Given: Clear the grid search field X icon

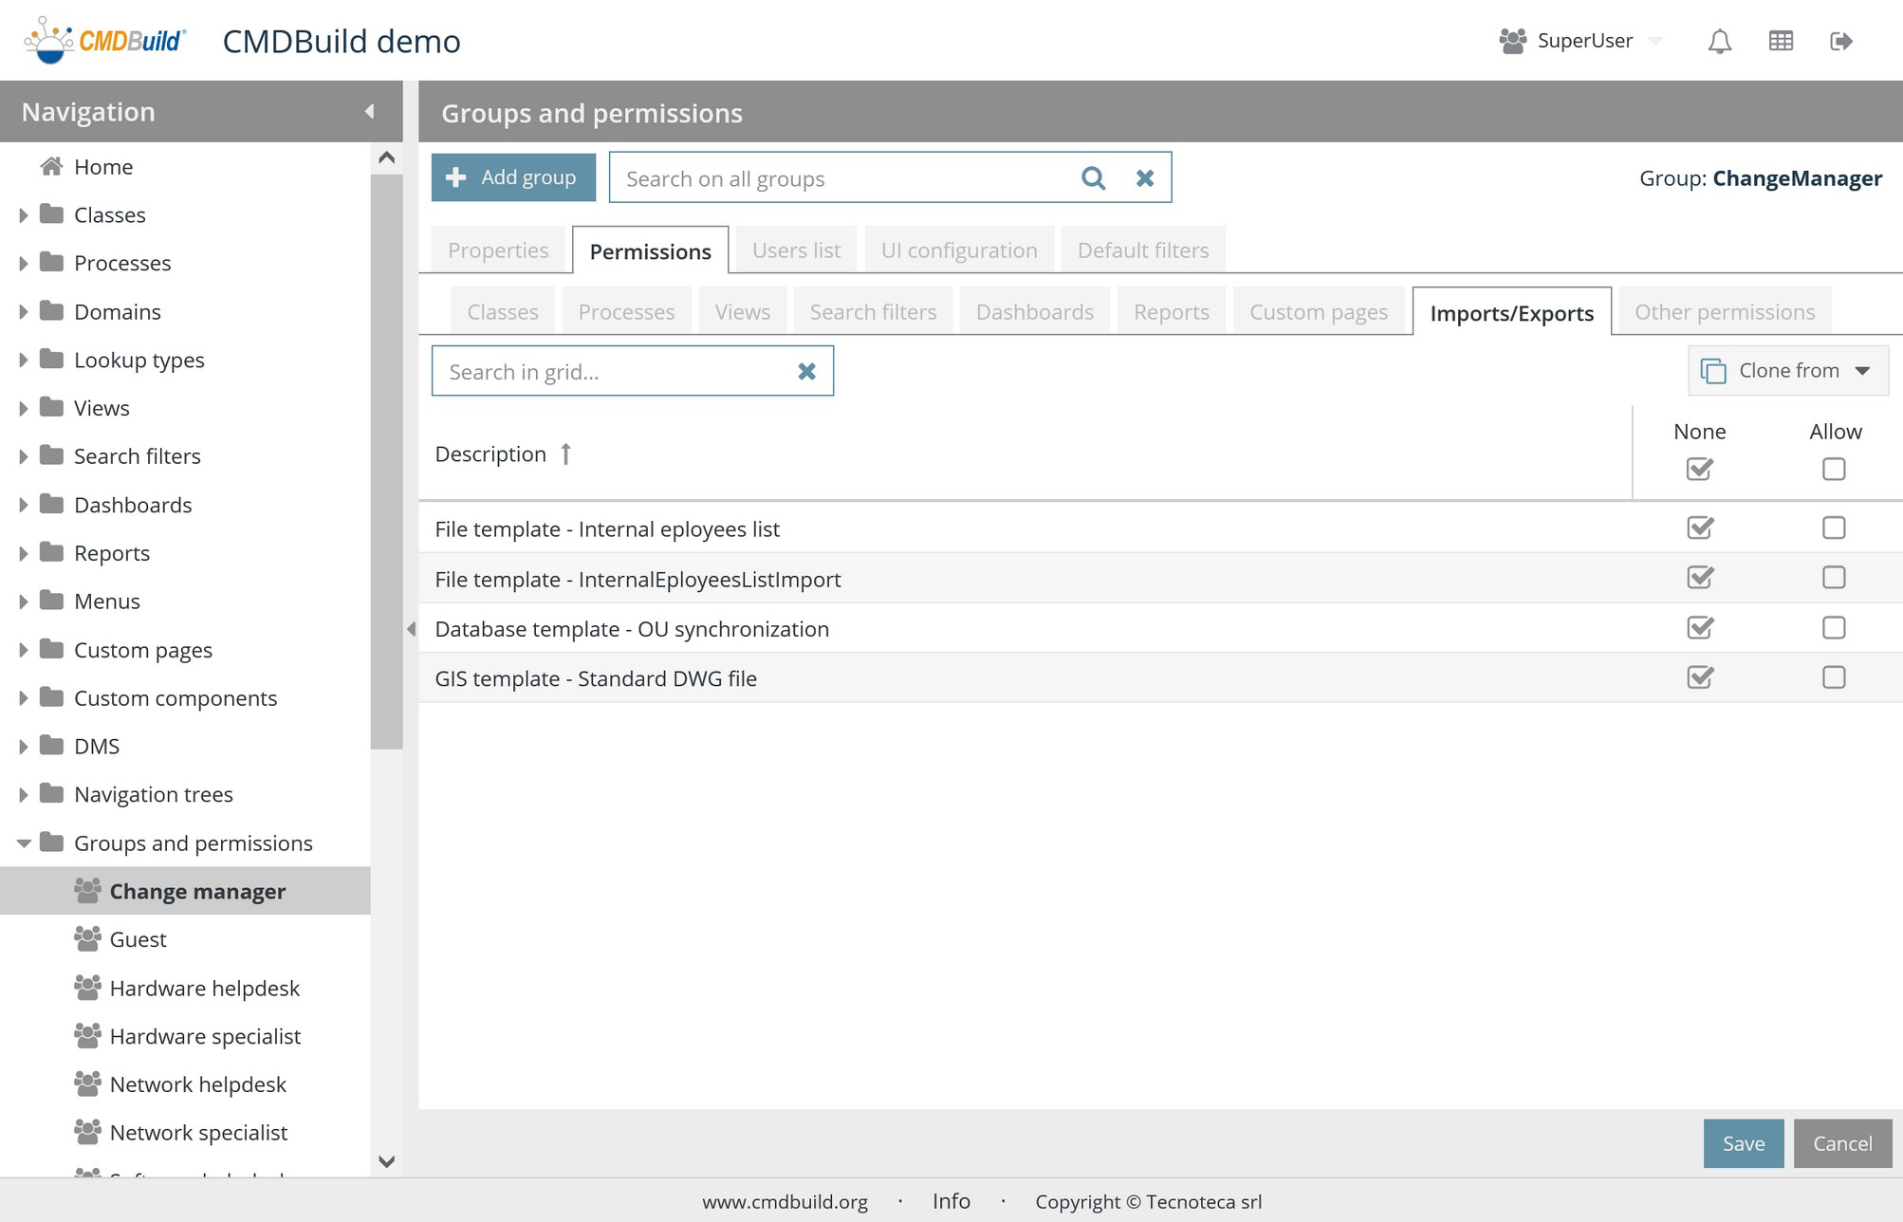Looking at the screenshot, I should pos(806,372).
